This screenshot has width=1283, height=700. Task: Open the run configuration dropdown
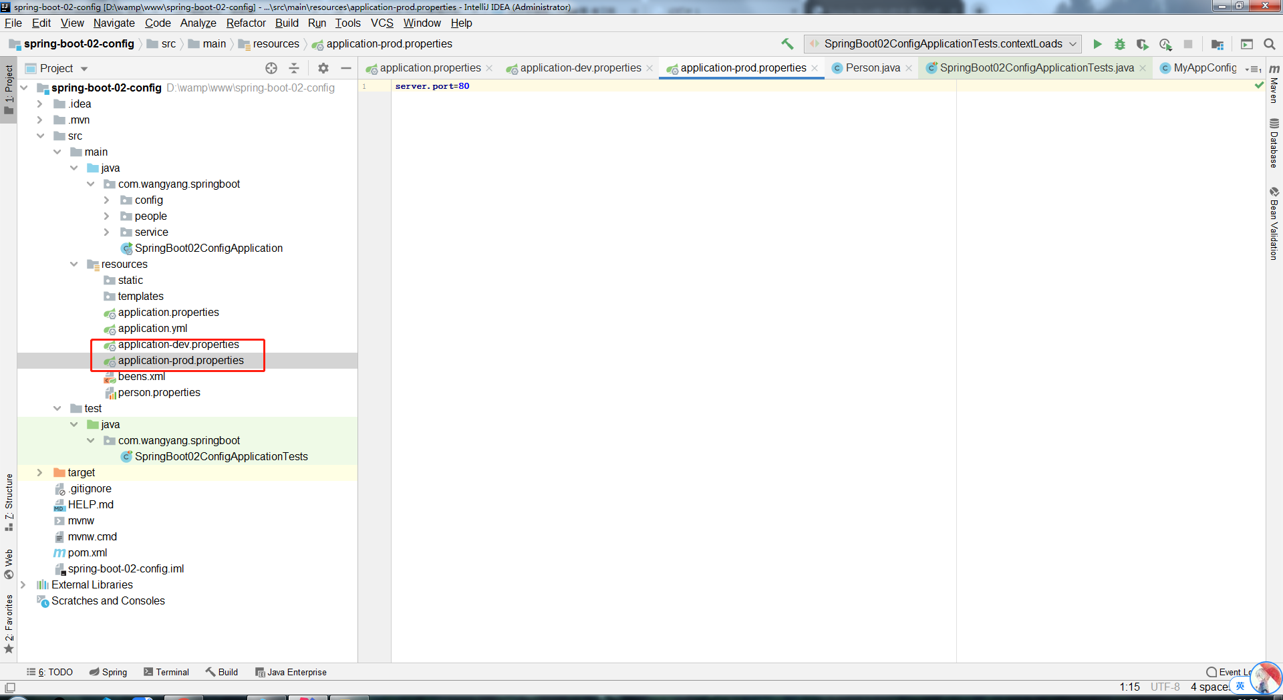point(942,44)
